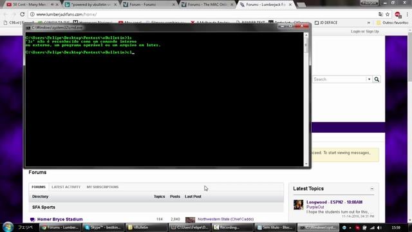
Task: Click the taskbar clock showing 15:59
Action: pyautogui.click(x=396, y=227)
